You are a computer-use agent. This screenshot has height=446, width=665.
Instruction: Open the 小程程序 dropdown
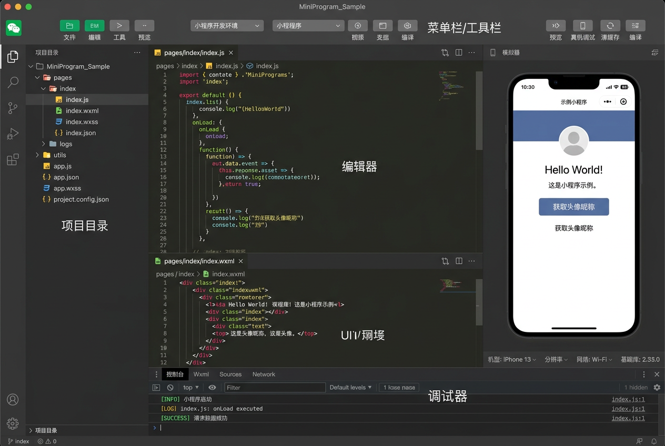(309, 25)
